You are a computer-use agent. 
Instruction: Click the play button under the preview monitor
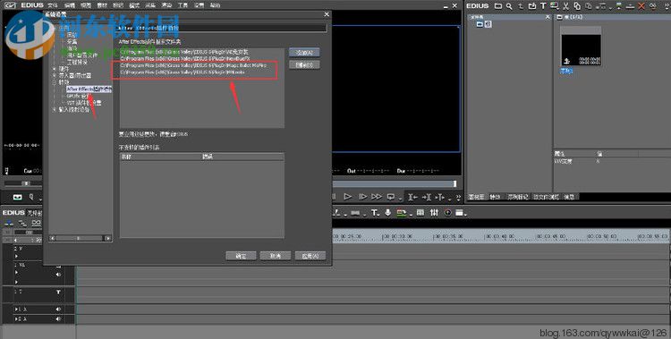[347, 197]
